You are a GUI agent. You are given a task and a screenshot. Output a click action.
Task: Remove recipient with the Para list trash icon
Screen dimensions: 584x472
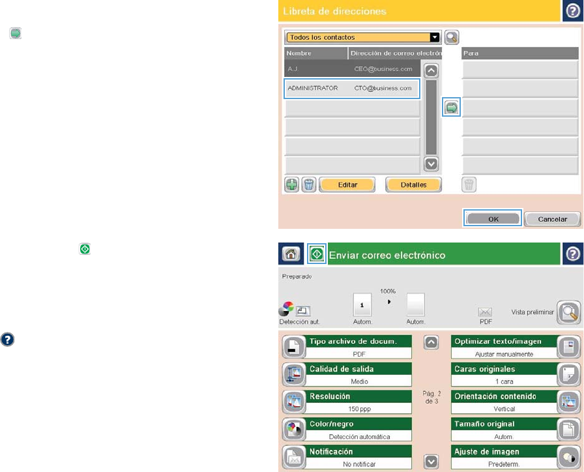pos(469,184)
